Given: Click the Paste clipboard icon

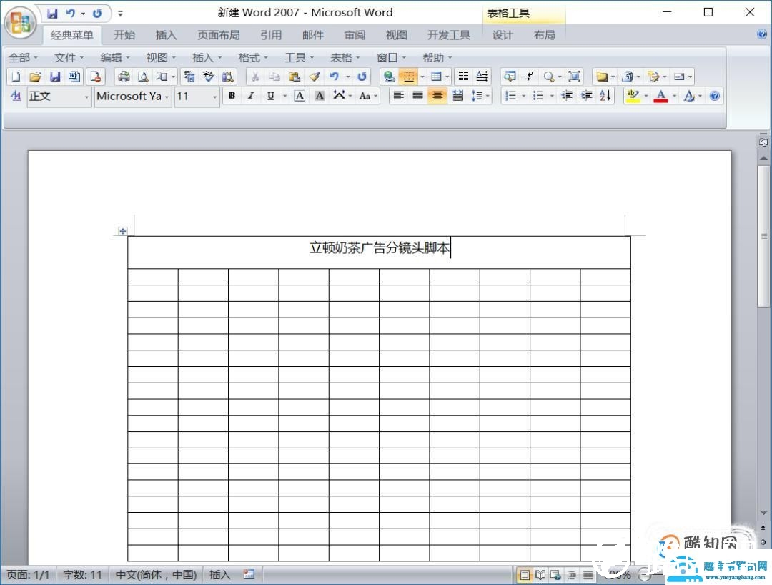Looking at the screenshot, I should coord(295,77).
